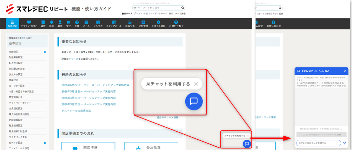The height and width of the screenshot is (150, 352).
Task: Open the 納期情報設定 sidebar item
Action: 27,120
